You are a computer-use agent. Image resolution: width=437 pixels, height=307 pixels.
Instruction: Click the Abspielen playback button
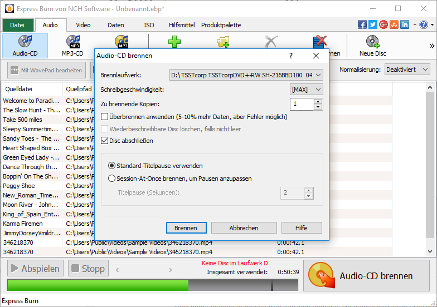(36, 268)
